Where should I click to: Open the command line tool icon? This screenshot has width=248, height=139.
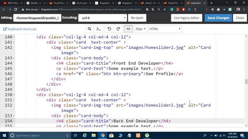coord(99,29)
